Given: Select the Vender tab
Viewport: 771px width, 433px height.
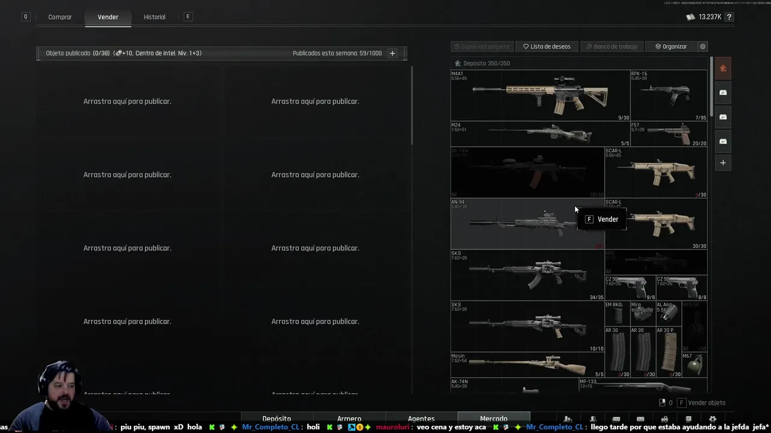Looking at the screenshot, I should (x=108, y=17).
